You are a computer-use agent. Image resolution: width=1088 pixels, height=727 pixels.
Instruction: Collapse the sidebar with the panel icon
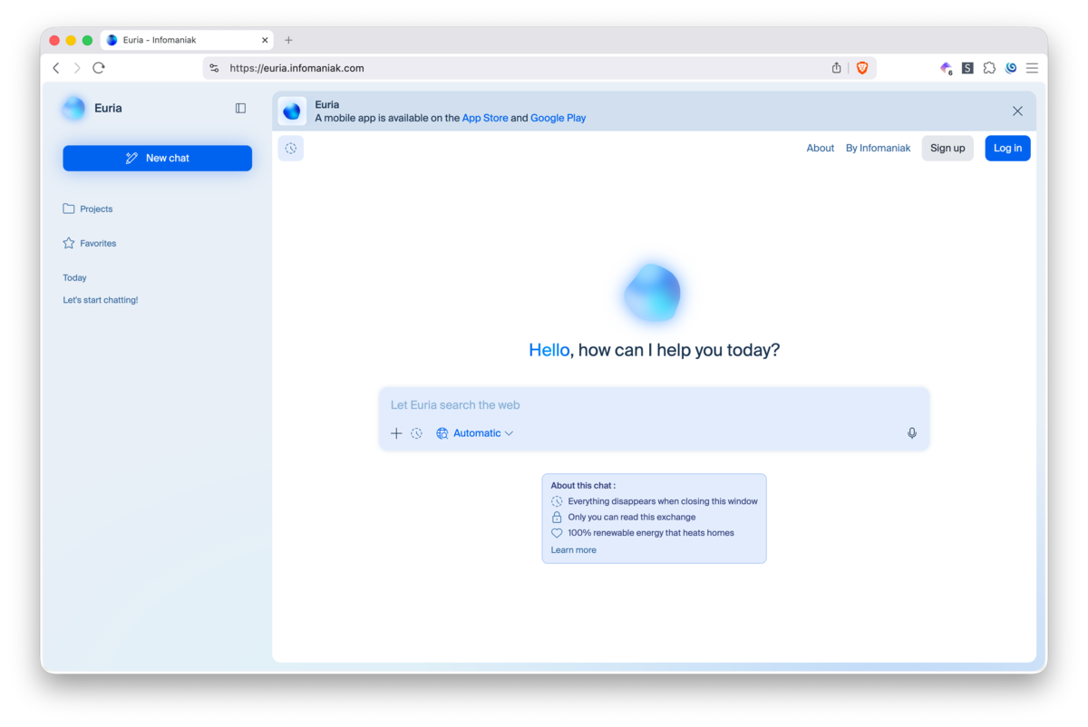(240, 108)
